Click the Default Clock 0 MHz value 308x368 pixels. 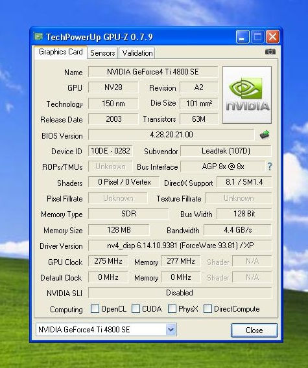108,277
